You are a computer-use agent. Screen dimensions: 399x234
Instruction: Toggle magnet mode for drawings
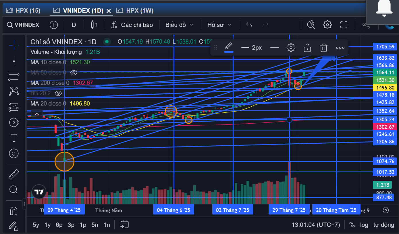[x=14, y=211]
